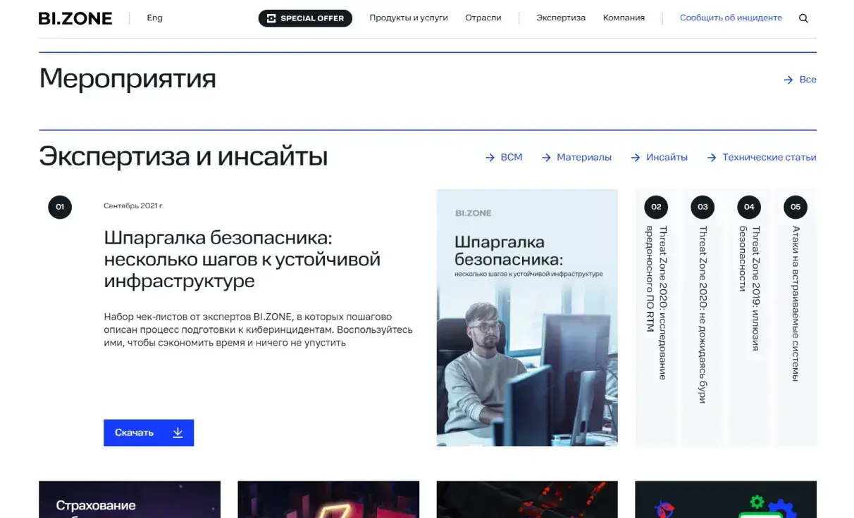Click the arrow icon before Все
The image size is (854, 518).
point(788,80)
